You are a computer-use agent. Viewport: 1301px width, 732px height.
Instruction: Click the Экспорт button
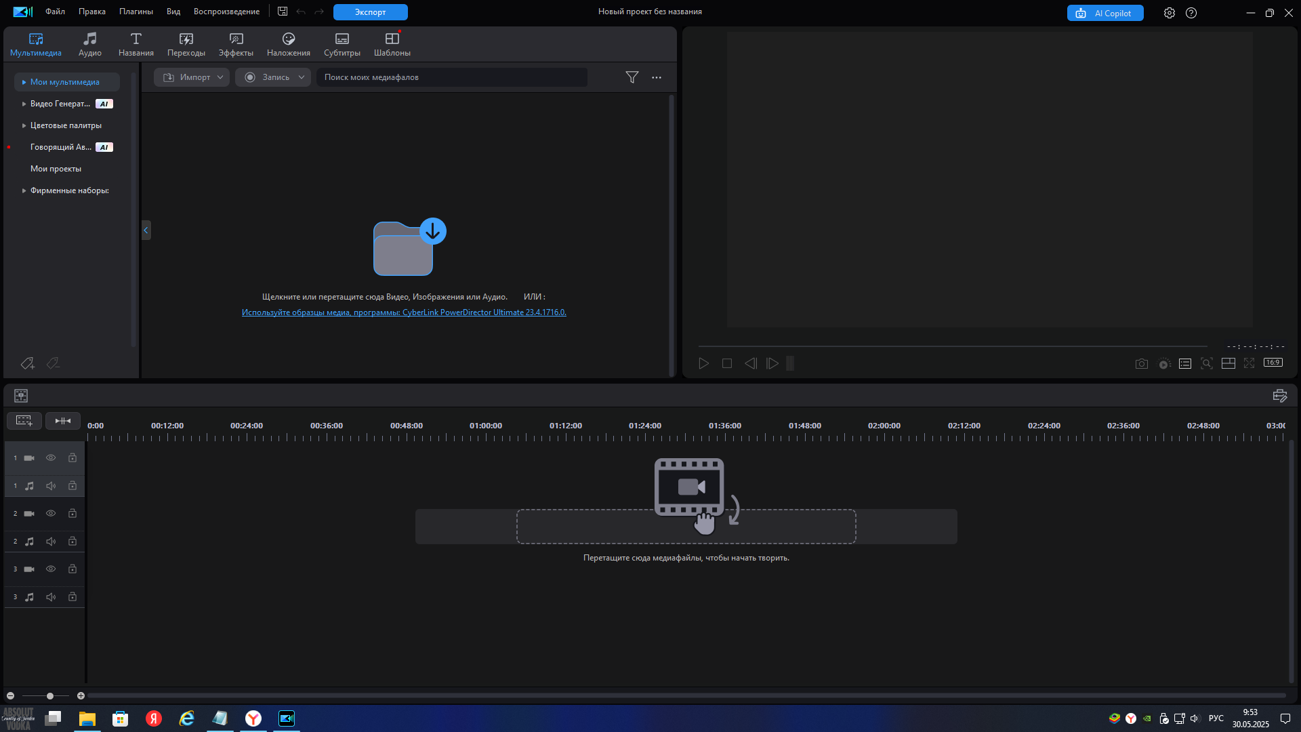coord(370,12)
